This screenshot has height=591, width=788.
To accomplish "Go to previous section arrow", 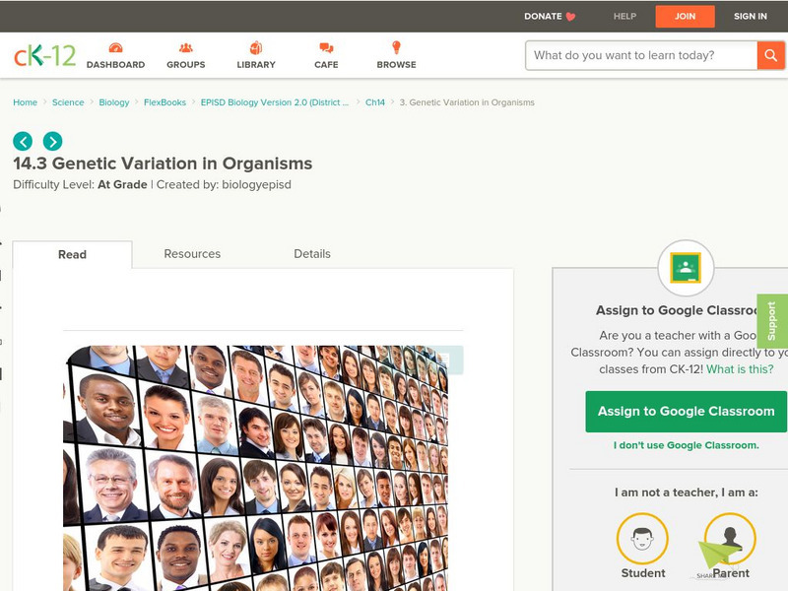I will click(x=23, y=141).
